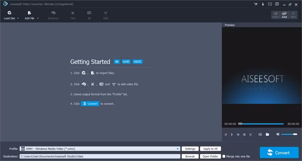The image size is (302, 161).
Task: Toggle AMD hardware acceleration
Action: coord(293,15)
